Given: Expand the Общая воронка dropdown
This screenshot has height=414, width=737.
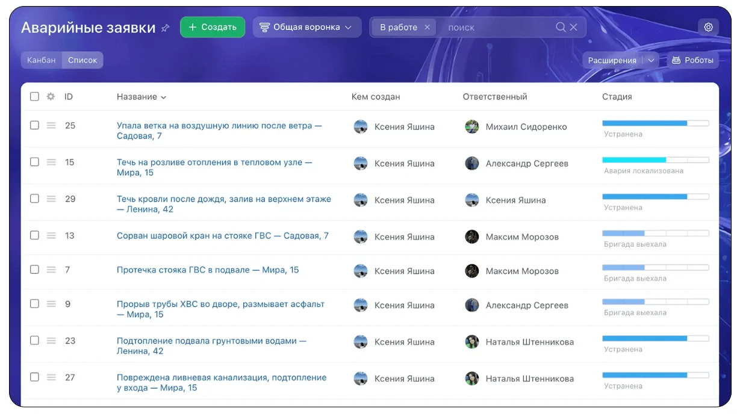Looking at the screenshot, I should 307,27.
